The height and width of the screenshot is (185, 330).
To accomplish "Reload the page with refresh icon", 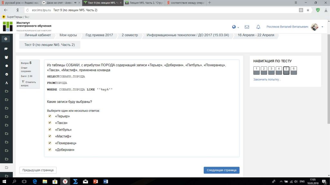I will coord(27,10).
